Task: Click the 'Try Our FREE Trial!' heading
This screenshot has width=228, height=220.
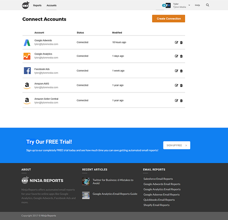Action: click(x=49, y=142)
